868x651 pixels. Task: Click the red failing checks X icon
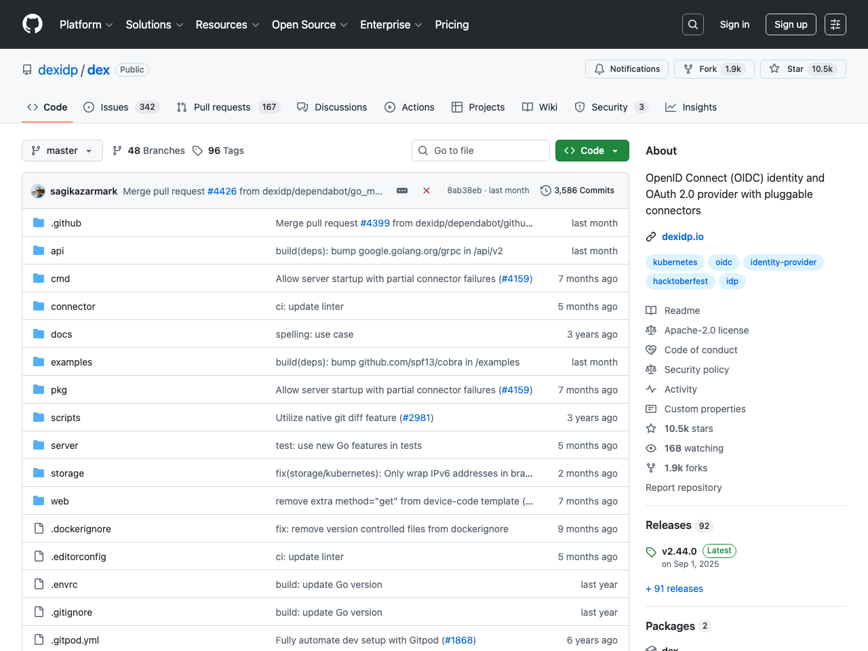tap(427, 191)
